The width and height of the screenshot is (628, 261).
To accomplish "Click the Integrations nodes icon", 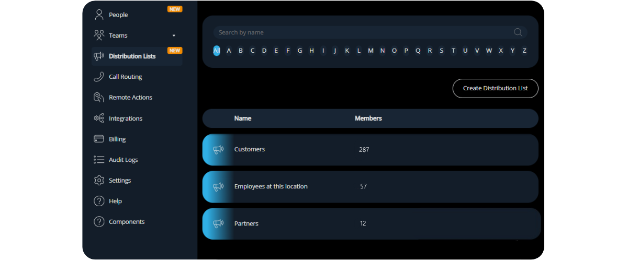I will (99, 118).
